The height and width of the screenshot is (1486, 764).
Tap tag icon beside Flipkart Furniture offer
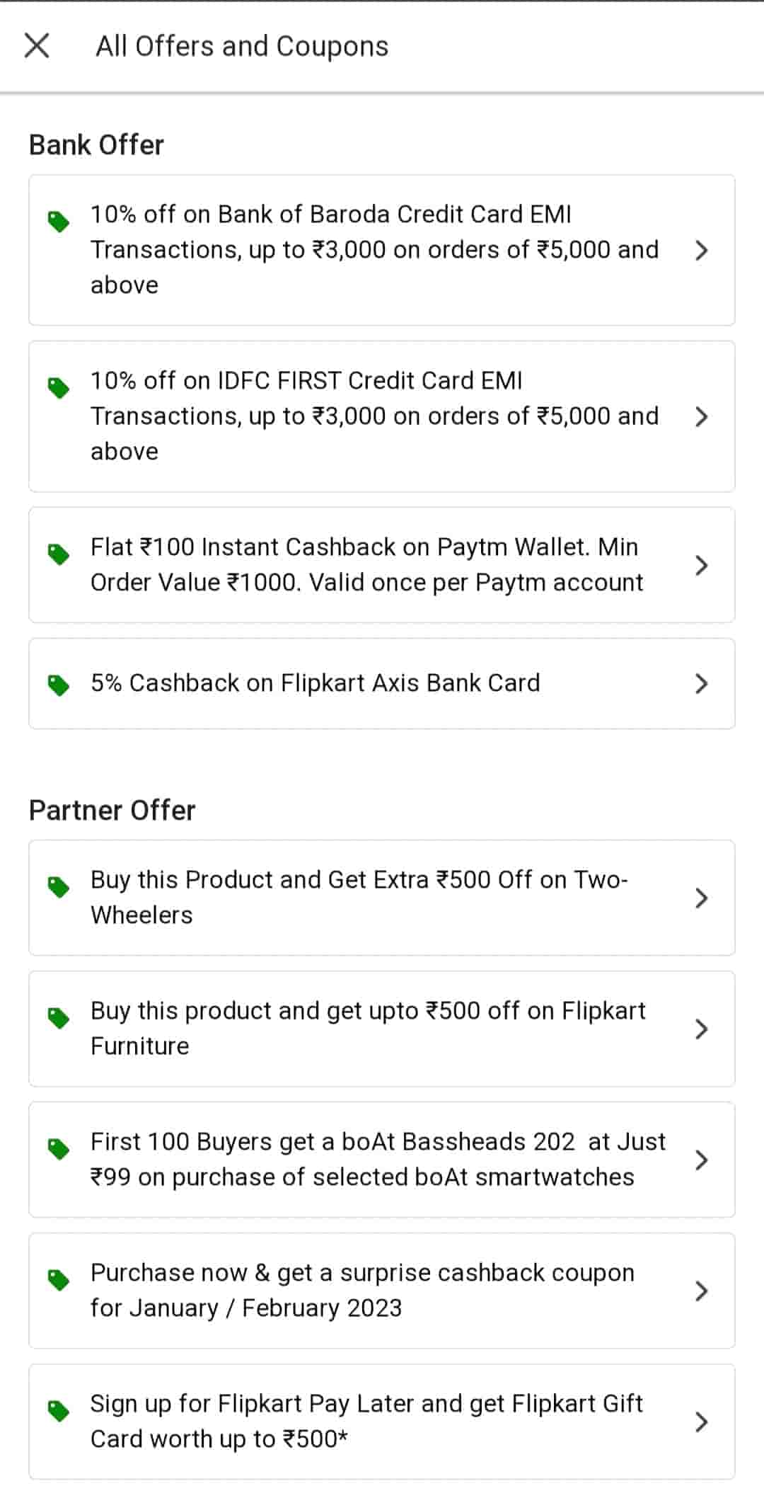pos(59,1018)
